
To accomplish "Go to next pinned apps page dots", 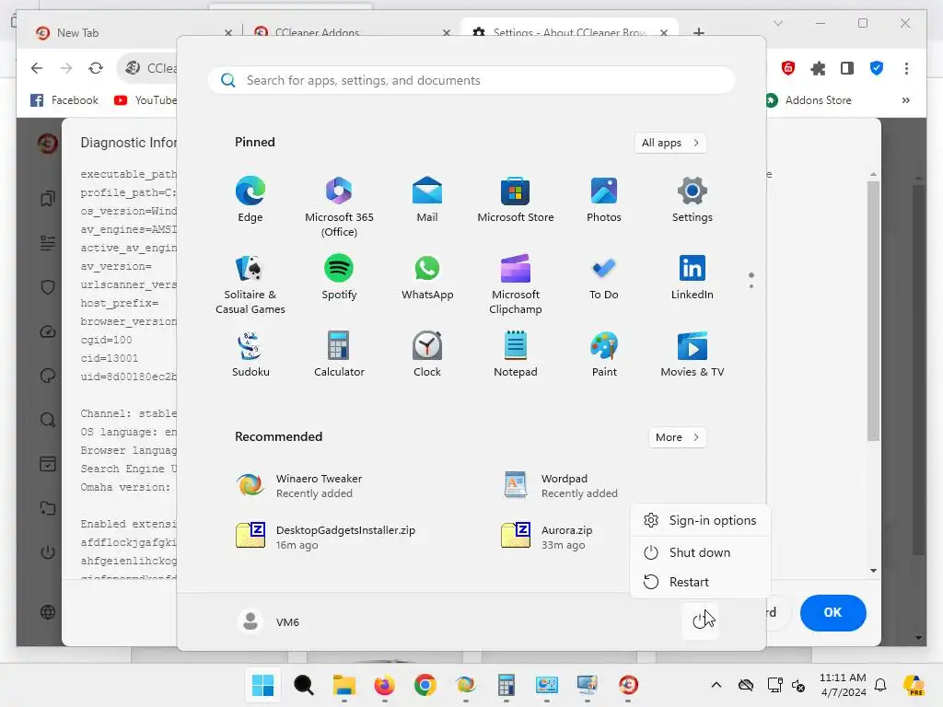I will click(x=751, y=280).
